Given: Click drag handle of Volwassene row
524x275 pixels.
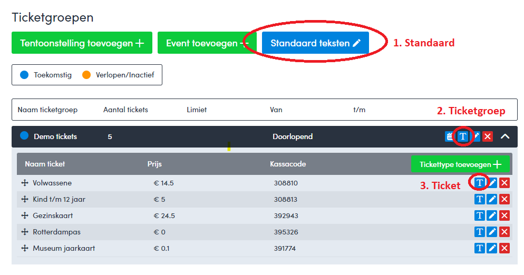Looking at the screenshot, I should click(x=24, y=183).
